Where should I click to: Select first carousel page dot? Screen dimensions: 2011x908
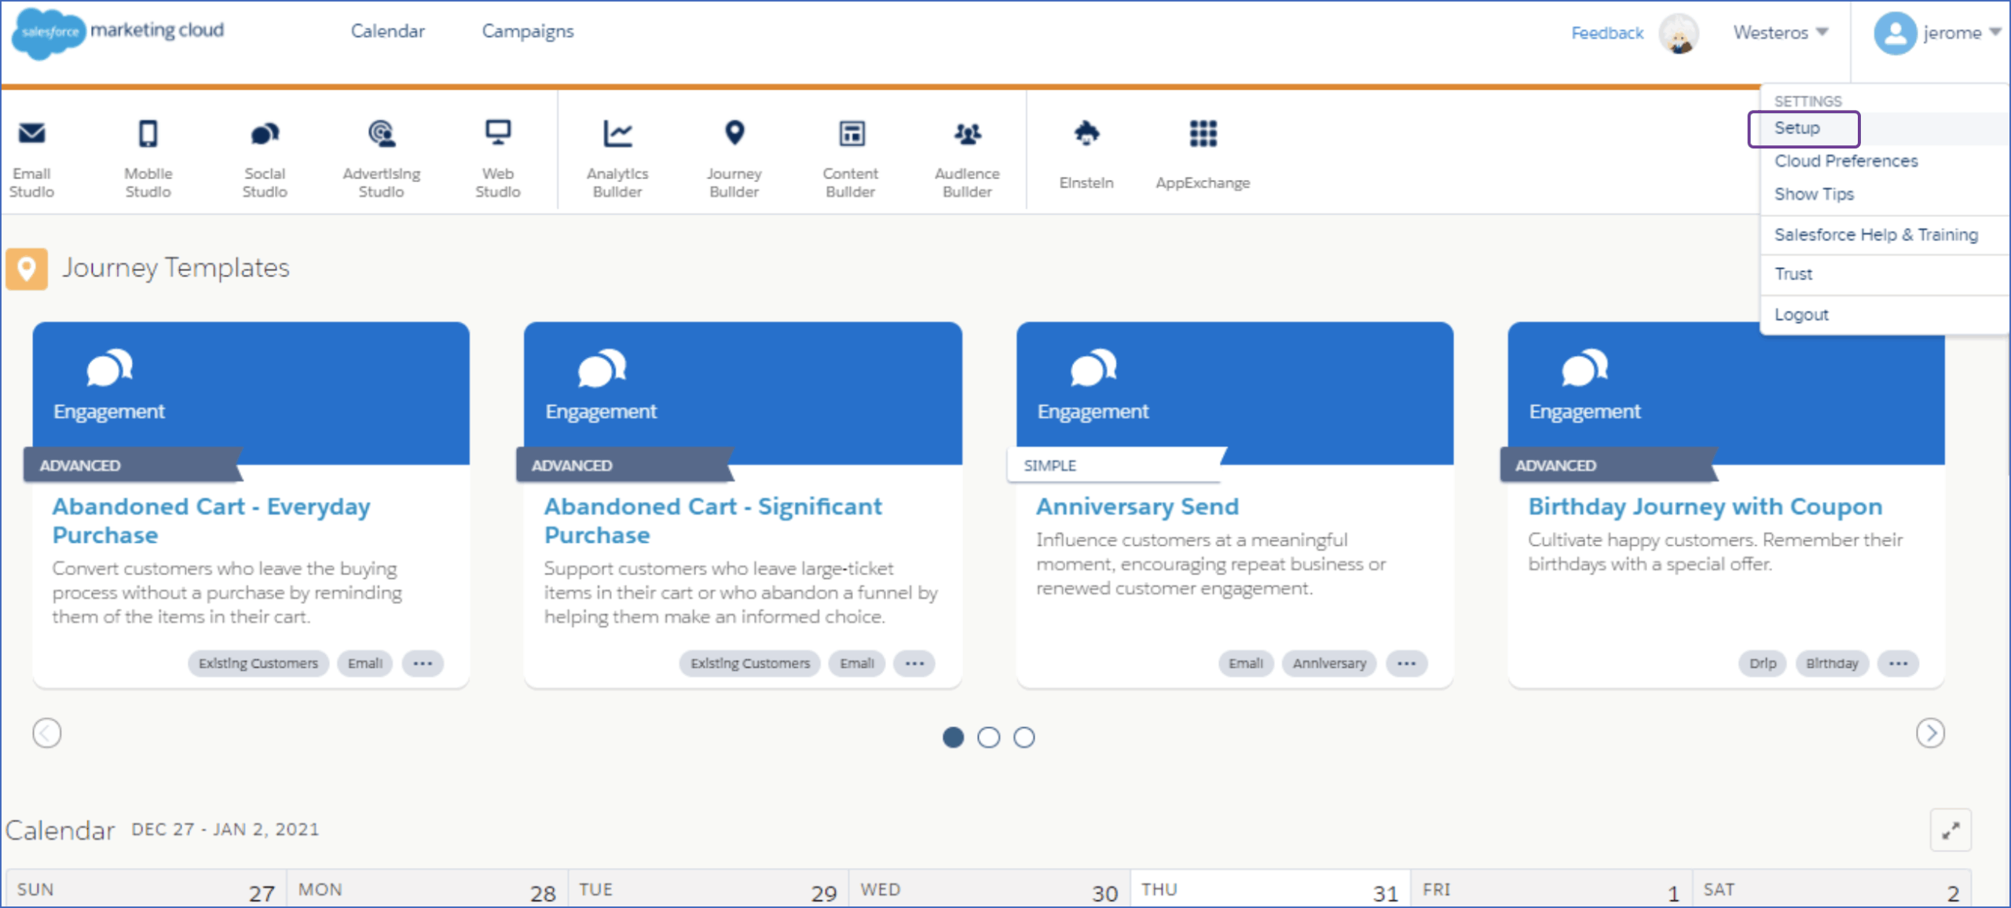(x=953, y=738)
